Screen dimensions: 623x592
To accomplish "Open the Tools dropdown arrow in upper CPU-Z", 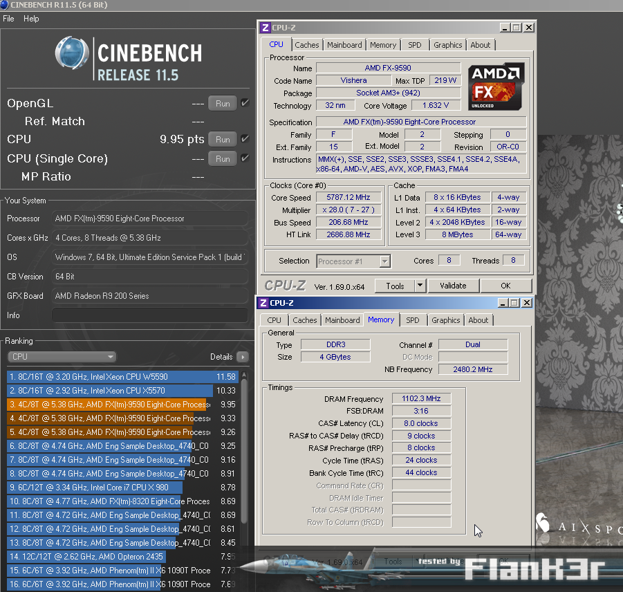I will (x=420, y=286).
